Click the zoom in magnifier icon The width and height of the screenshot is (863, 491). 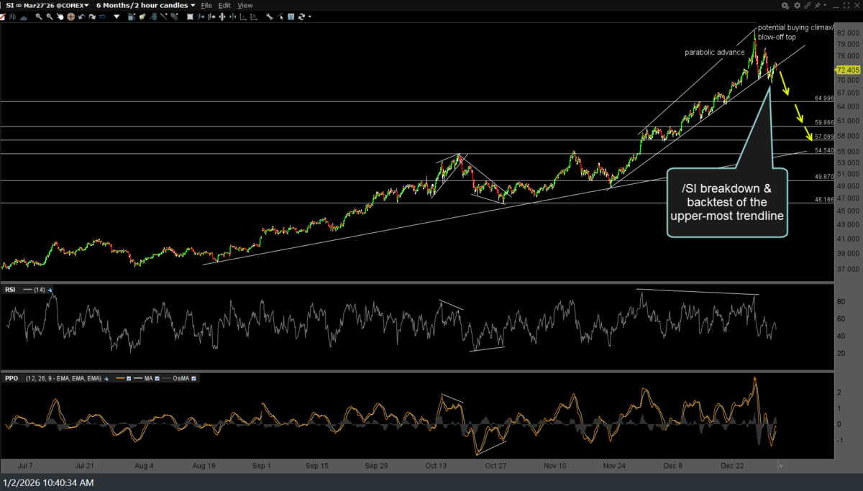(38, 17)
